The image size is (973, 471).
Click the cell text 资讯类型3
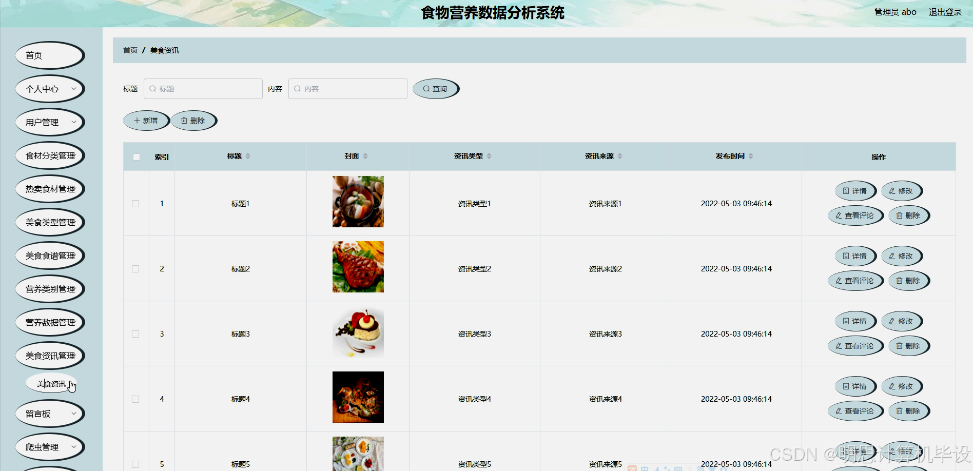point(474,334)
